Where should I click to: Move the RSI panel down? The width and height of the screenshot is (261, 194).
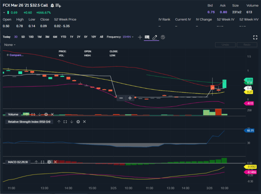tap(72, 122)
